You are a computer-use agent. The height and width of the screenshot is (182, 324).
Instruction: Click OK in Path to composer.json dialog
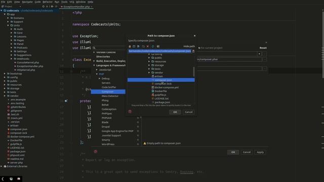175,112
